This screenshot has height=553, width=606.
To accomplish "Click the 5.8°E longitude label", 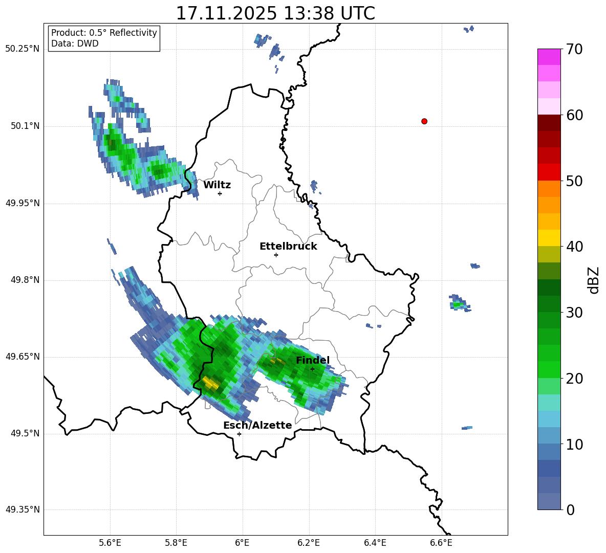I will [176, 543].
